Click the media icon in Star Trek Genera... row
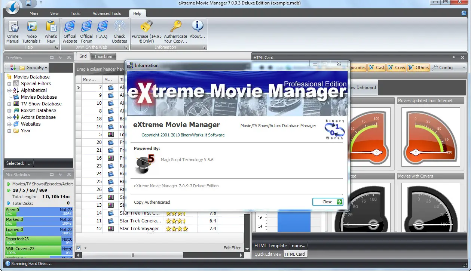This screenshot has width=471, height=271. [110, 221]
